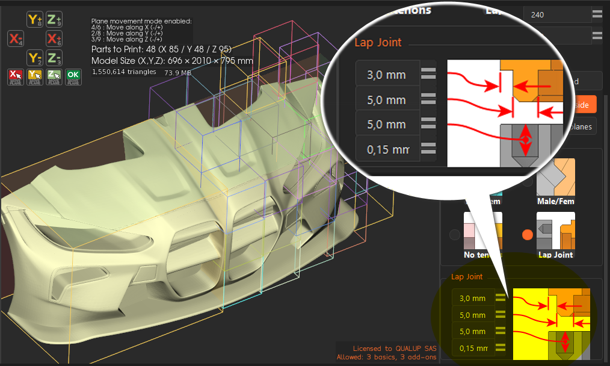610x366 pixels.
Task: Select the green Z move plane icon
Action: (x=54, y=77)
